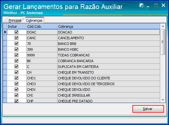Click the TODAS COBRANCAS cell
This screenshot has height=125, width=169.
[109, 55]
